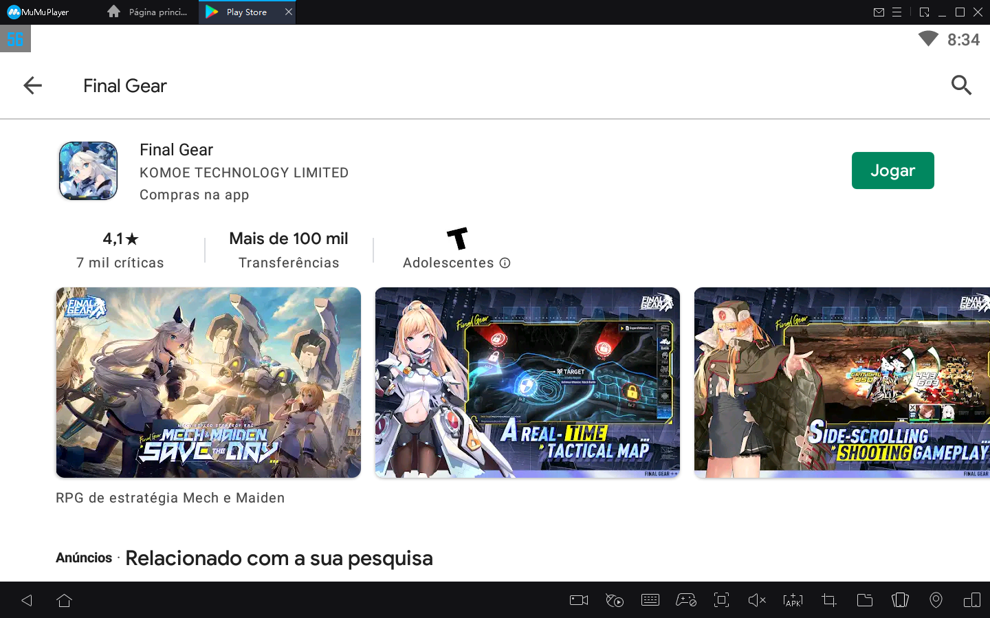Open the operation recorder (macro) tool
990x618 pixels.
(615, 599)
